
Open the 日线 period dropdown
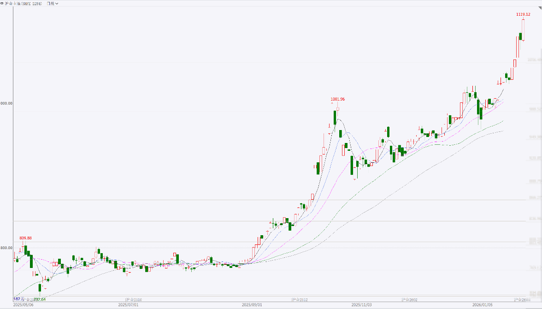coord(53,3)
